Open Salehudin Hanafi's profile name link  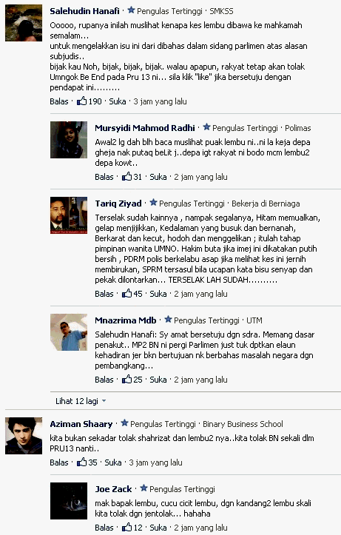(x=84, y=11)
